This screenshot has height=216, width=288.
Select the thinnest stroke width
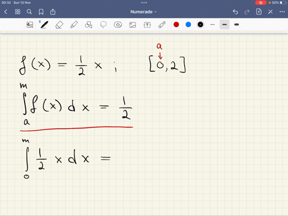[x=212, y=25]
